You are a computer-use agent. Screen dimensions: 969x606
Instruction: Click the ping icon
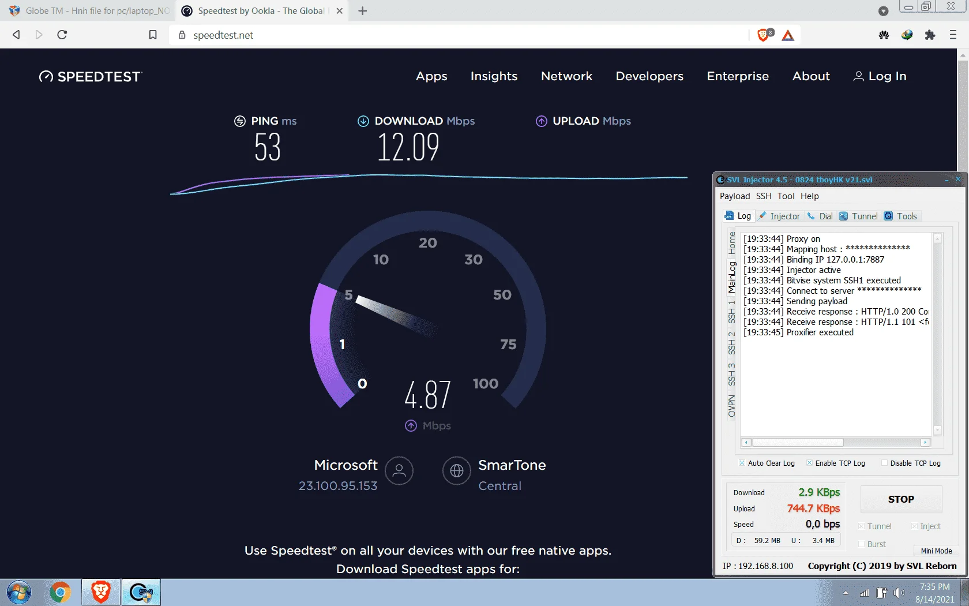[240, 121]
